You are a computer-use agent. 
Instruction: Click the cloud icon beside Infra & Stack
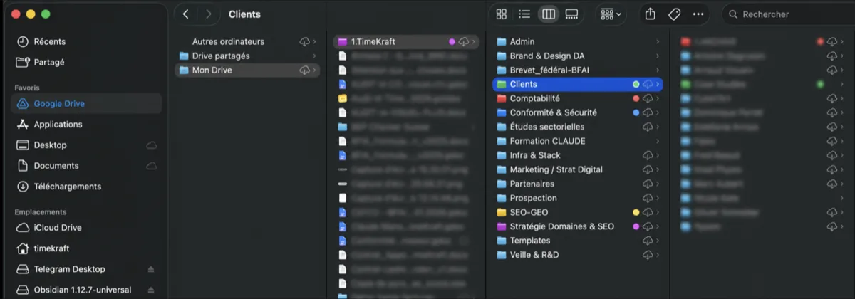pos(648,156)
